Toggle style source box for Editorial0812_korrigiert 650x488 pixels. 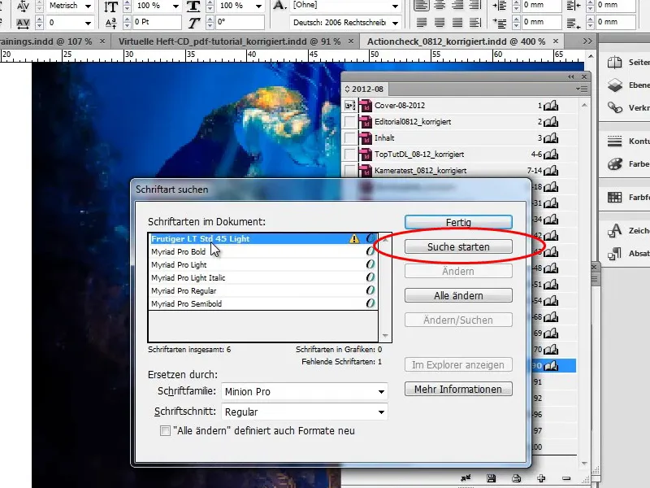[350, 122]
